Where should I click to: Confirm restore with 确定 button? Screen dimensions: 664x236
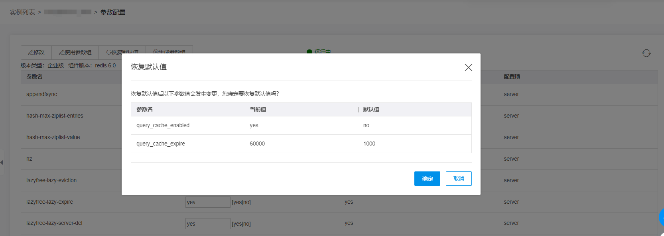[x=427, y=179]
